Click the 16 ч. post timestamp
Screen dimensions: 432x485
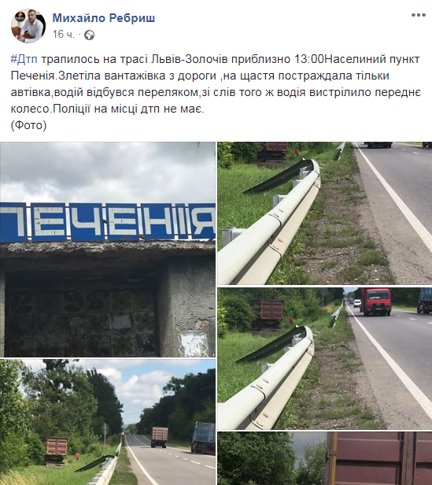click(64, 35)
